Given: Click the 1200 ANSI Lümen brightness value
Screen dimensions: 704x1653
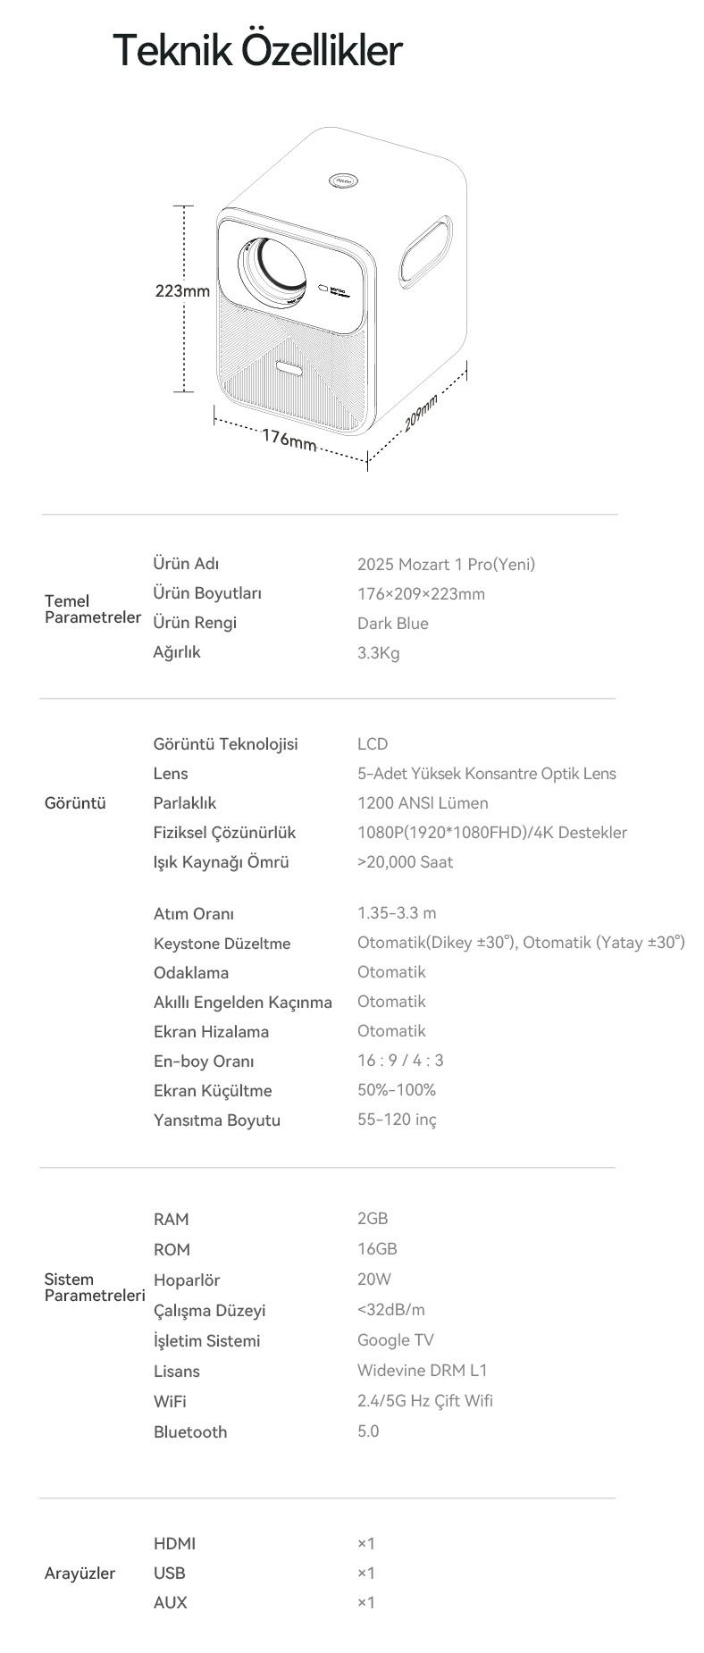Looking at the screenshot, I should (422, 803).
